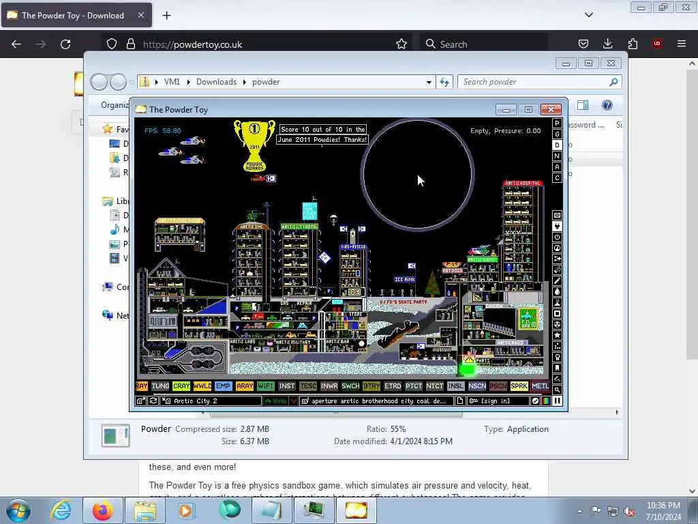Open the Liquids section droplet icon

point(557,291)
